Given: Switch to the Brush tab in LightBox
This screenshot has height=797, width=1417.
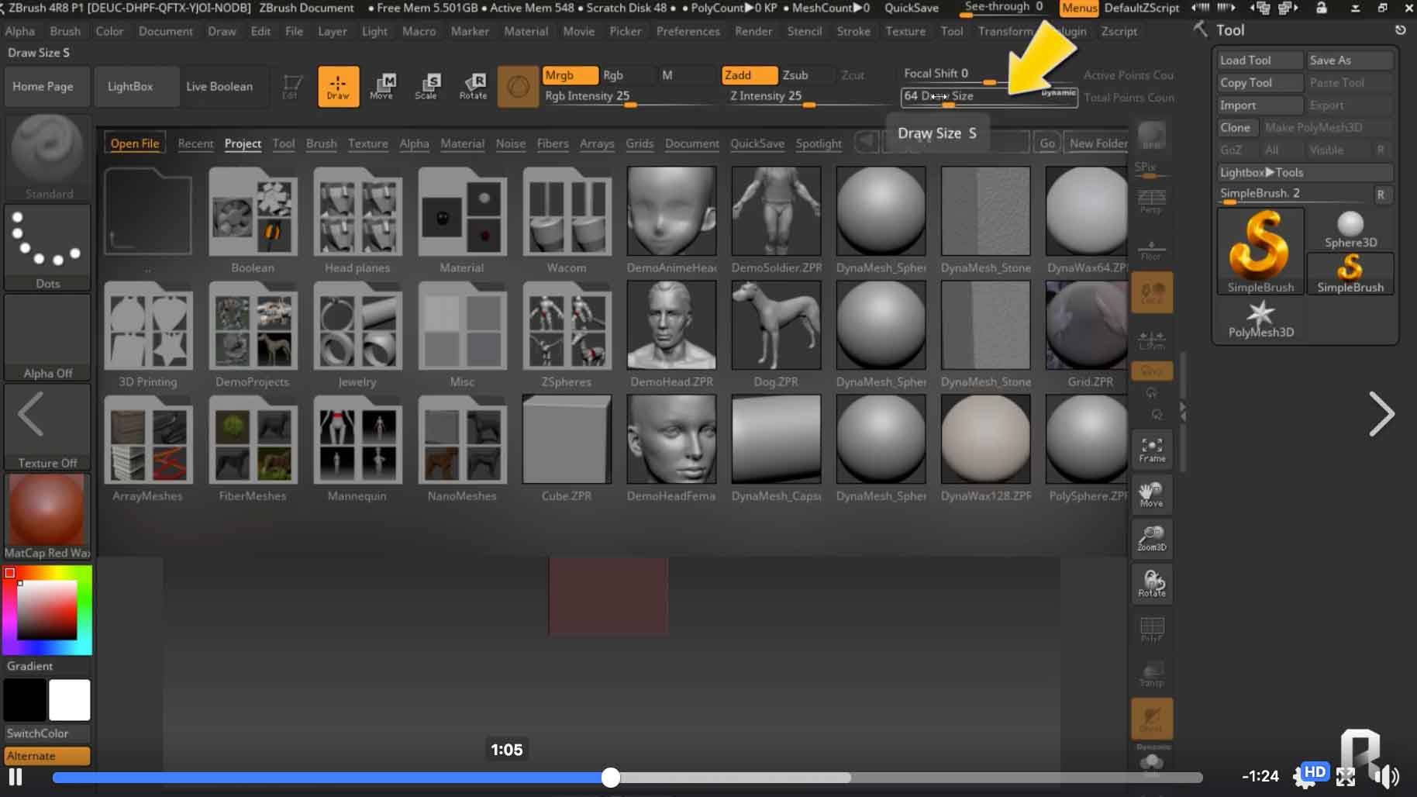Looking at the screenshot, I should [x=321, y=143].
